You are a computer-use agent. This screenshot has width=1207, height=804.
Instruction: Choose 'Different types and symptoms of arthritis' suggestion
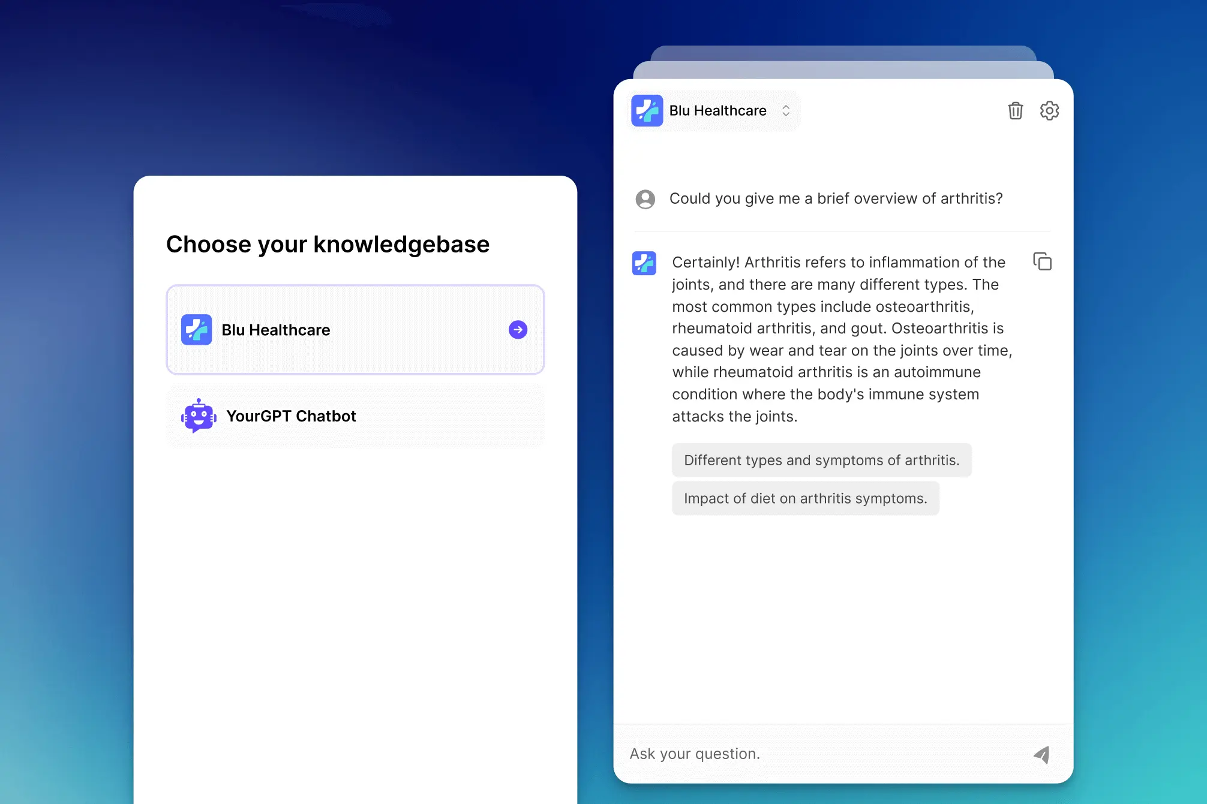[821, 460]
